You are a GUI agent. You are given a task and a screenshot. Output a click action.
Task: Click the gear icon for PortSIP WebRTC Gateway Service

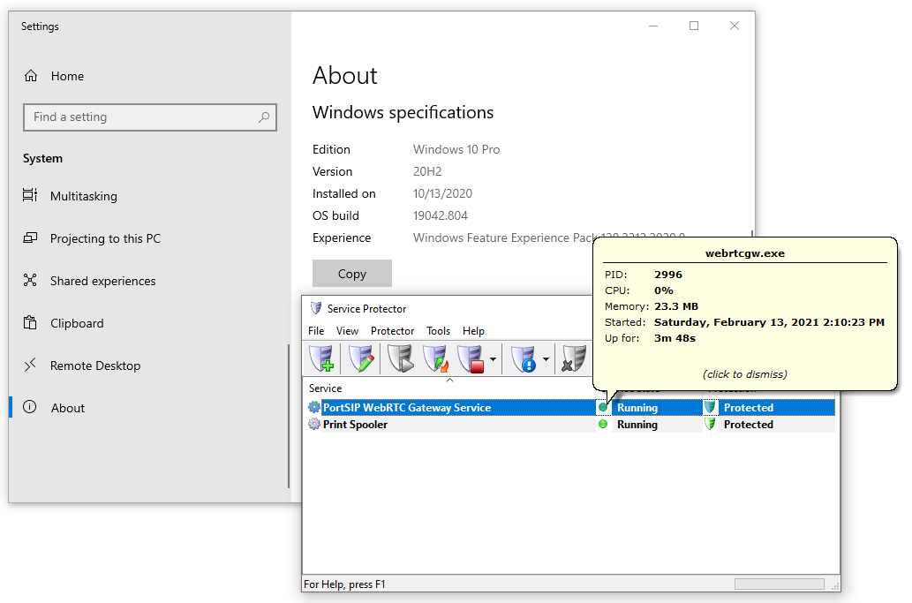click(314, 408)
